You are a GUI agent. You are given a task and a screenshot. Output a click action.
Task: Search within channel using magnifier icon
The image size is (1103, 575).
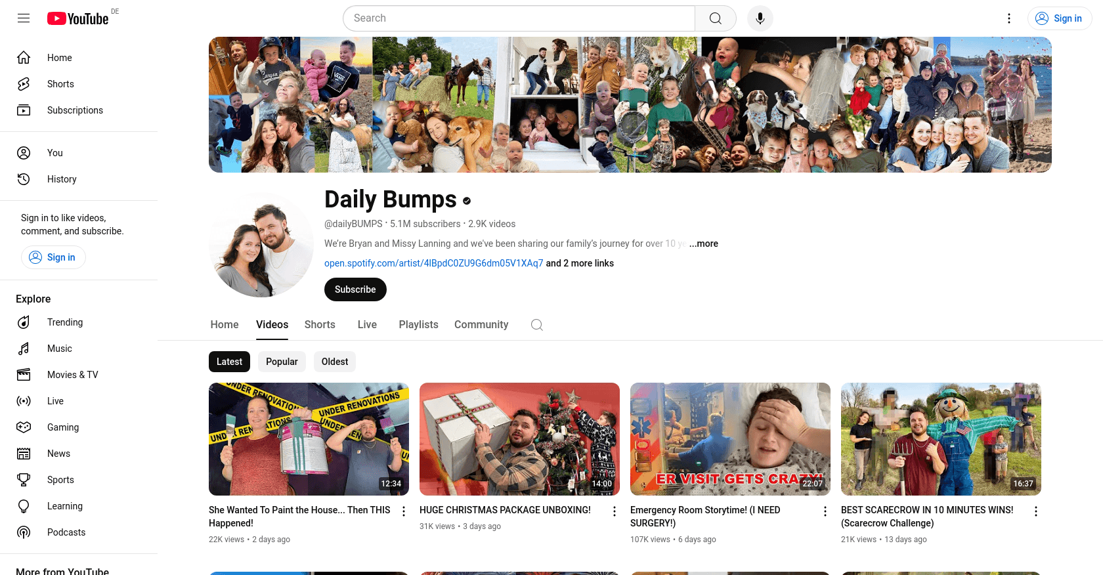(537, 325)
